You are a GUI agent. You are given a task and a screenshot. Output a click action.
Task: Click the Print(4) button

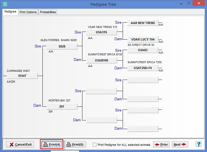point(51,144)
